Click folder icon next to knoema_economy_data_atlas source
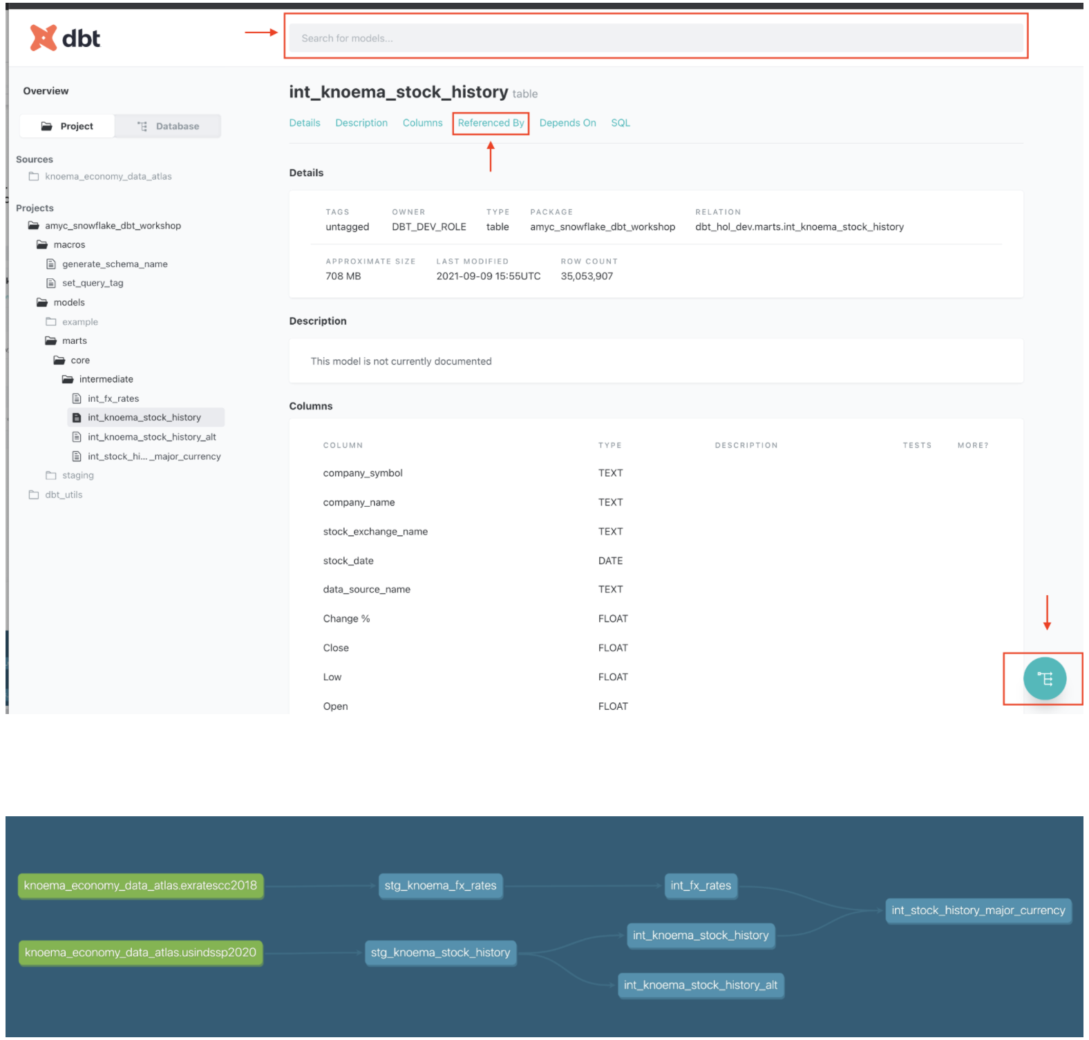This screenshot has height=1040, width=1089. 34,177
